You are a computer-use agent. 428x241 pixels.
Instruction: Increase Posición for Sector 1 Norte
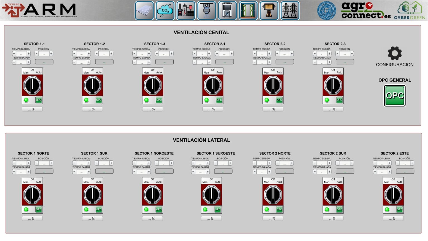51,163
